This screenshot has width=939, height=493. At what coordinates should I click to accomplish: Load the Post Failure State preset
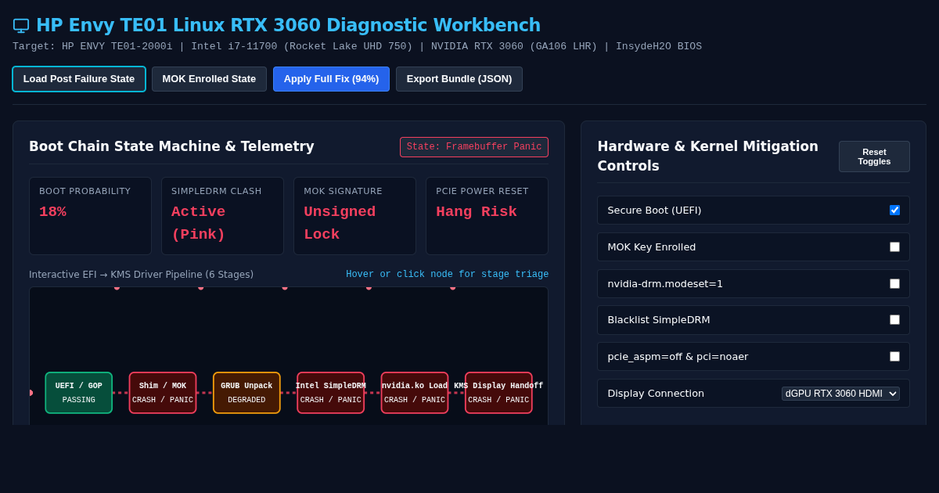(79, 79)
